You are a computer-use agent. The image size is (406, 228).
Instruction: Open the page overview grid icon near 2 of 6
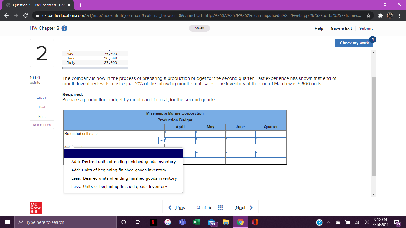(x=220, y=208)
